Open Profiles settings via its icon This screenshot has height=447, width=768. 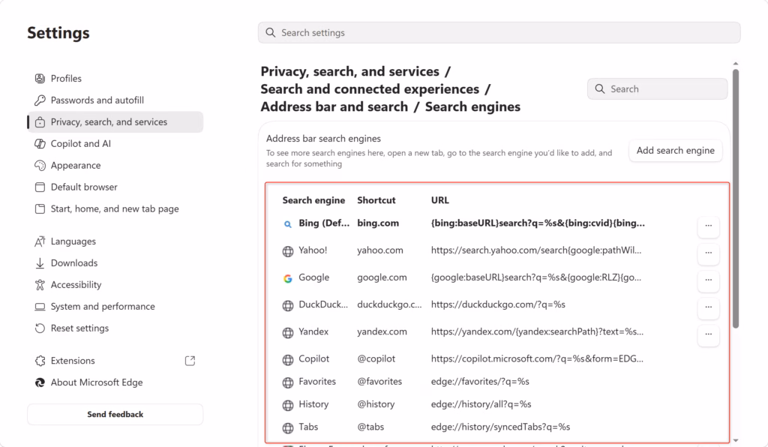pos(40,78)
